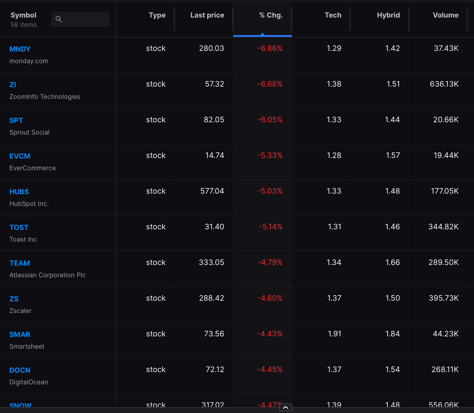Click ZI last price 57.32
The height and width of the screenshot is (413, 474).
pyautogui.click(x=214, y=84)
